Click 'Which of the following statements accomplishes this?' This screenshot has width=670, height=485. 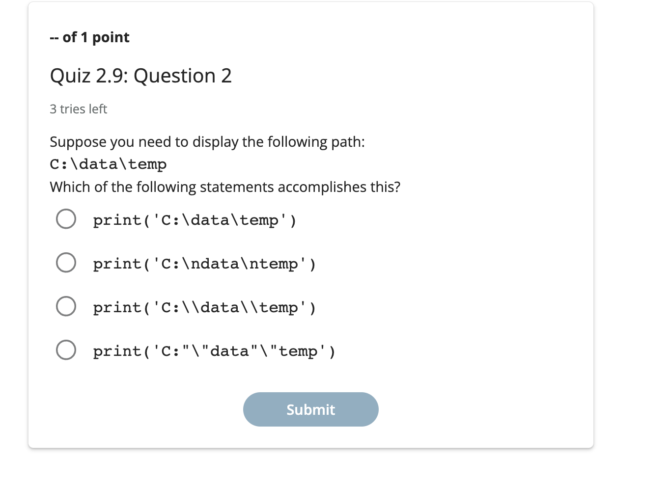tap(225, 187)
